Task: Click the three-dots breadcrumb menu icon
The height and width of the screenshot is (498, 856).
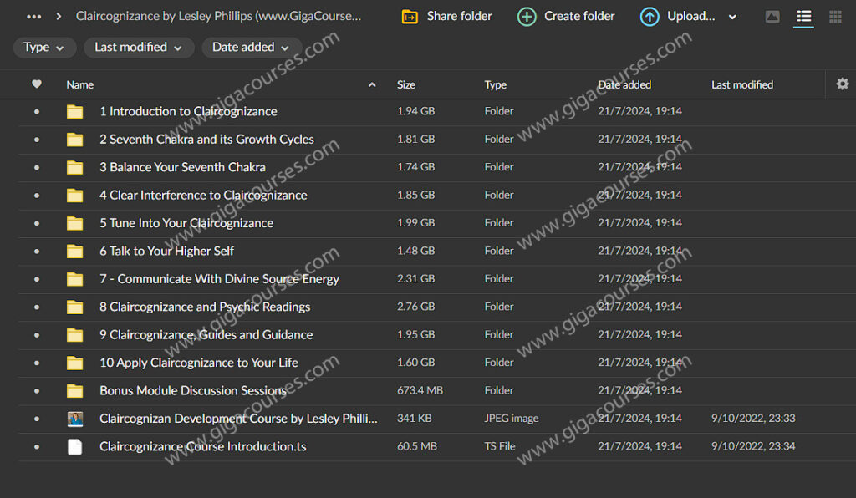Action: pyautogui.click(x=34, y=16)
